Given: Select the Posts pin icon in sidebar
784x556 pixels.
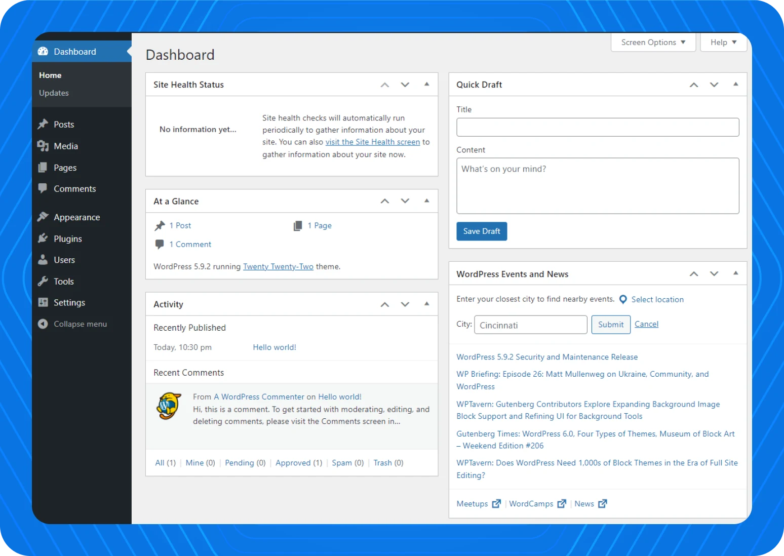Looking at the screenshot, I should point(43,124).
